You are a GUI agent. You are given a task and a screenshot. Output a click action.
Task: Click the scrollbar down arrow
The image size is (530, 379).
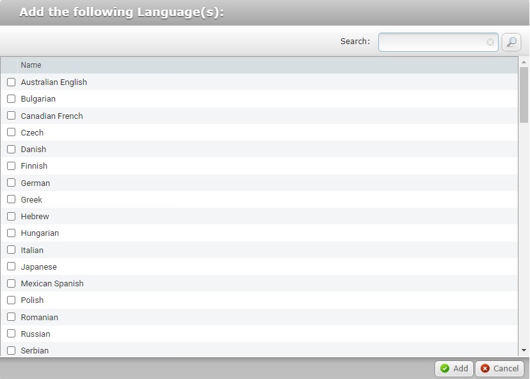[x=525, y=352]
